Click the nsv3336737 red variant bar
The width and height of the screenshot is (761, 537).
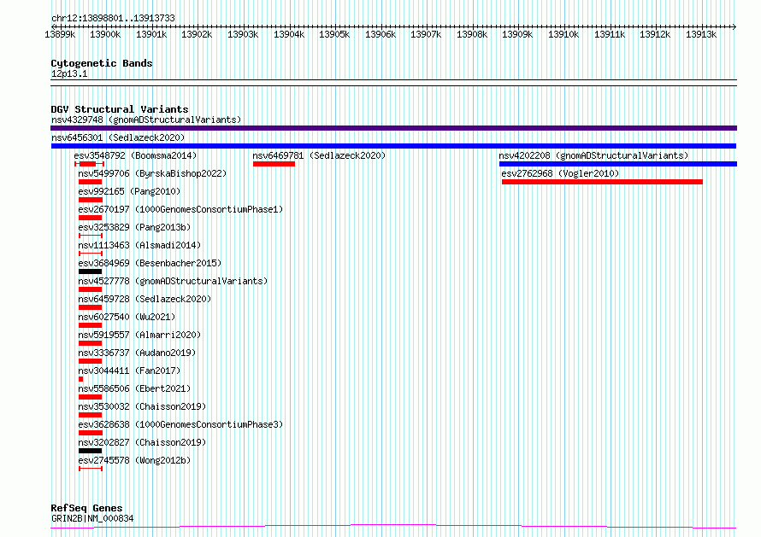(x=90, y=361)
